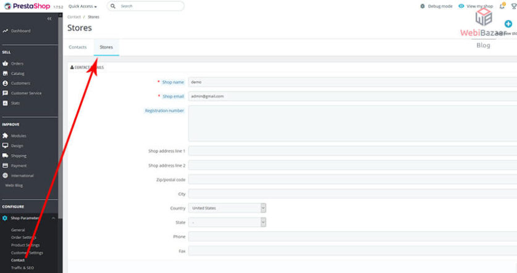
Task: Switch to the Contacts tab
Action: (x=77, y=47)
